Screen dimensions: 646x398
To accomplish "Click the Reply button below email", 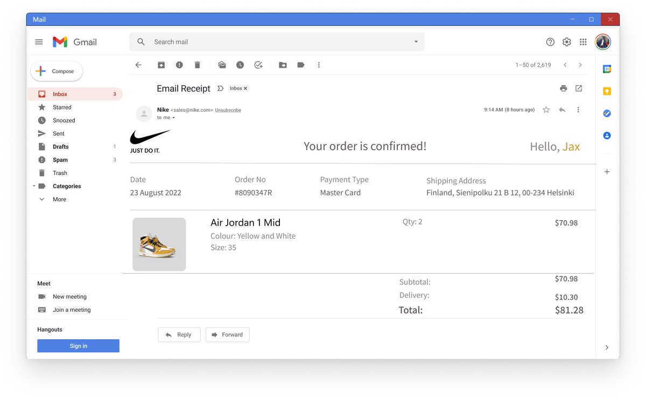I will 179,334.
